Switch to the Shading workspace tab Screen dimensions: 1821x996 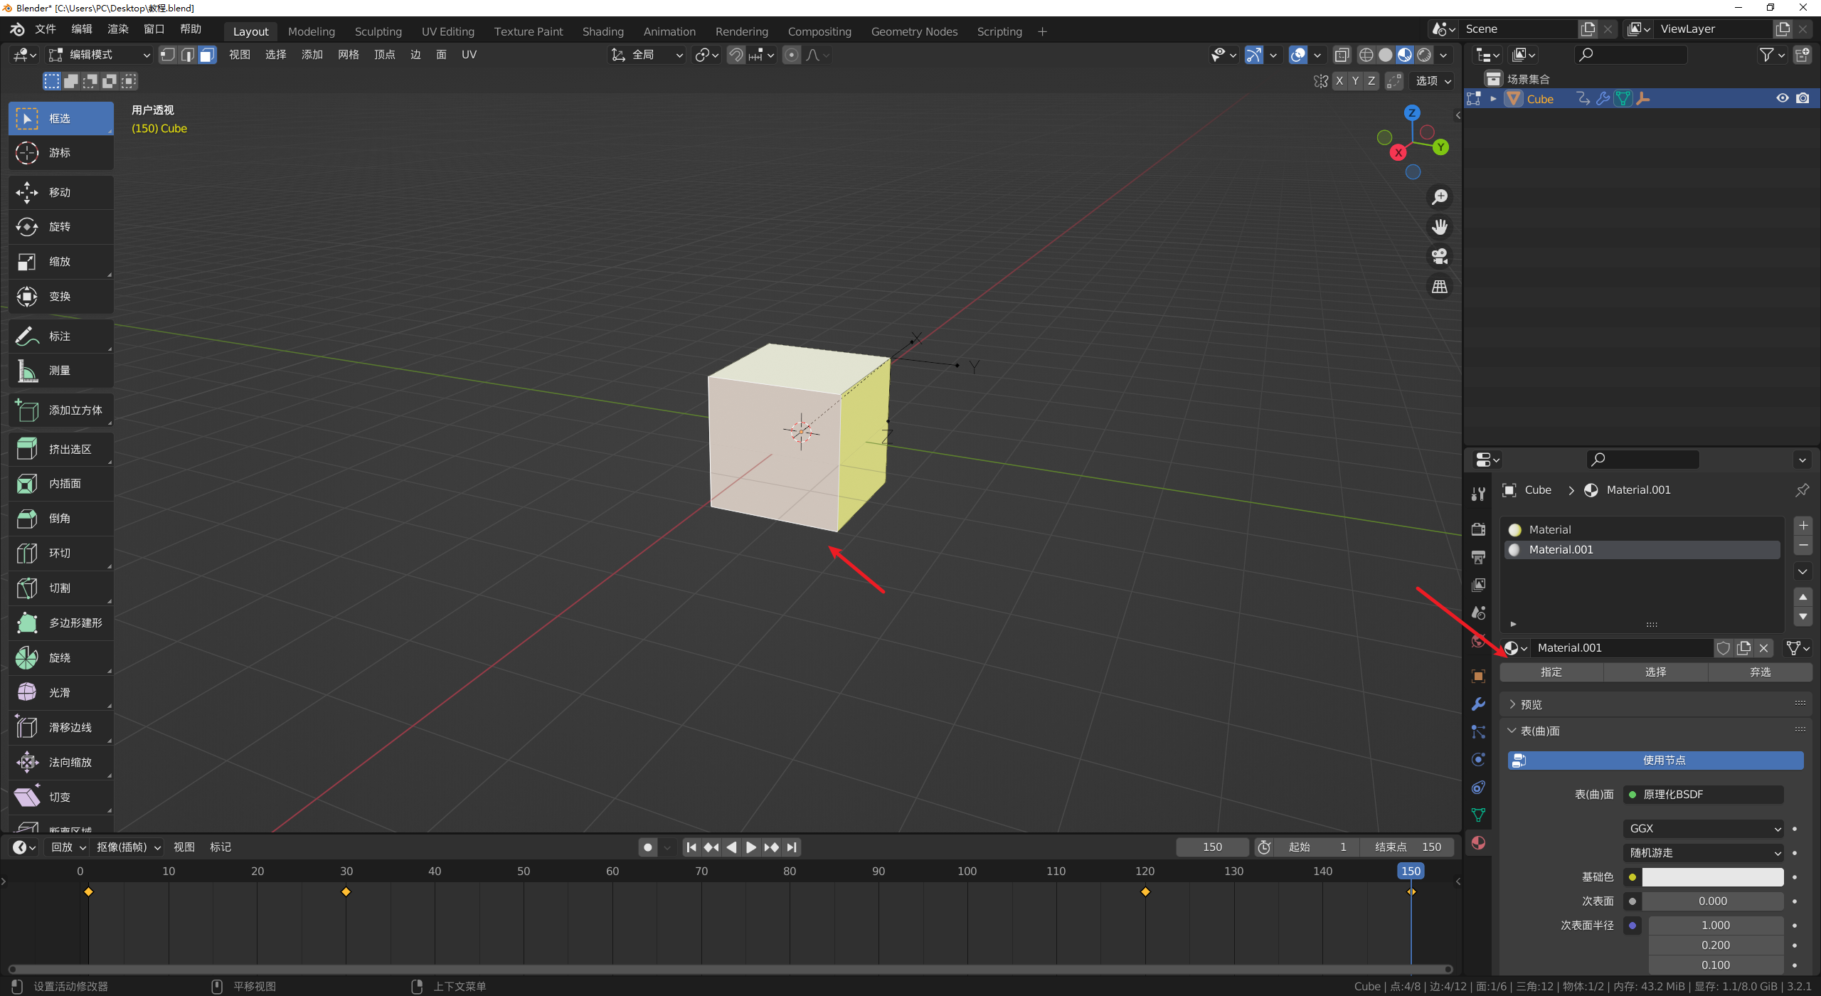[x=602, y=32]
